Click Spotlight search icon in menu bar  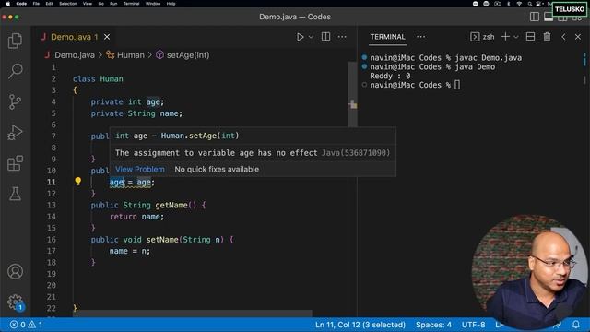(529, 4)
